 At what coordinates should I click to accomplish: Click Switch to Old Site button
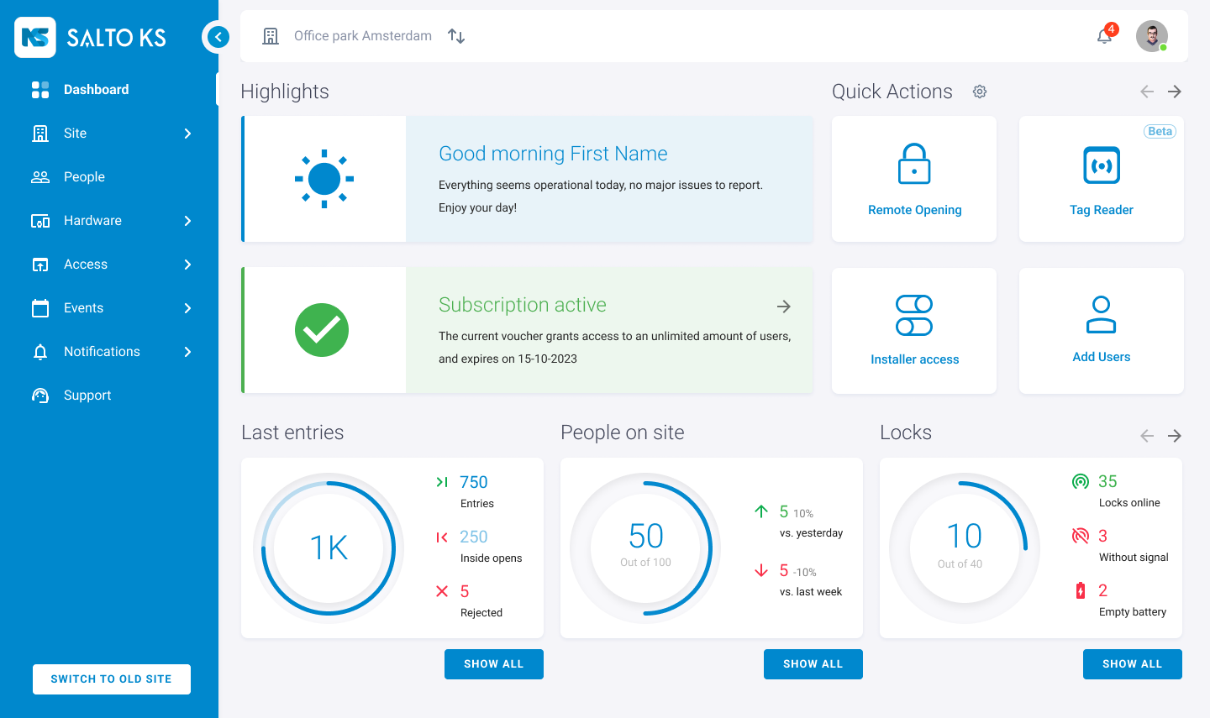(x=112, y=679)
